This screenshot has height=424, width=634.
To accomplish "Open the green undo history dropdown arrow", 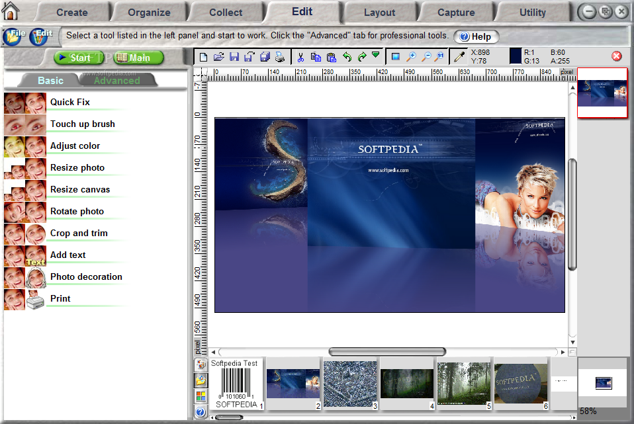I will pyautogui.click(x=376, y=54).
